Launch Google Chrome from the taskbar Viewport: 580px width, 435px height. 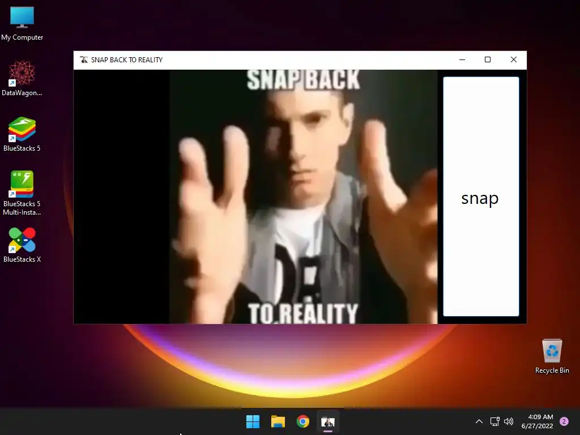(x=302, y=421)
